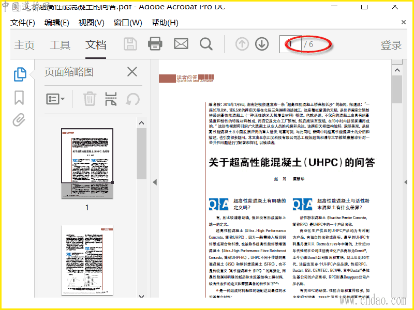Click thumbnail panel scroll down arrow
The height and width of the screenshot is (310, 414).
[141, 296]
